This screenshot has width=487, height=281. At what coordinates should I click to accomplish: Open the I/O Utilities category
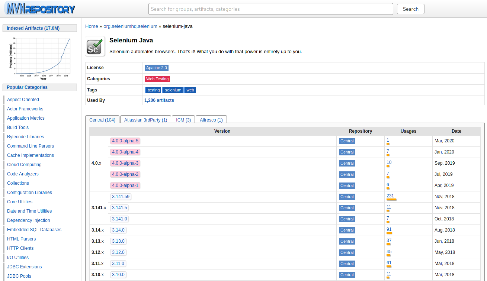[18, 258]
